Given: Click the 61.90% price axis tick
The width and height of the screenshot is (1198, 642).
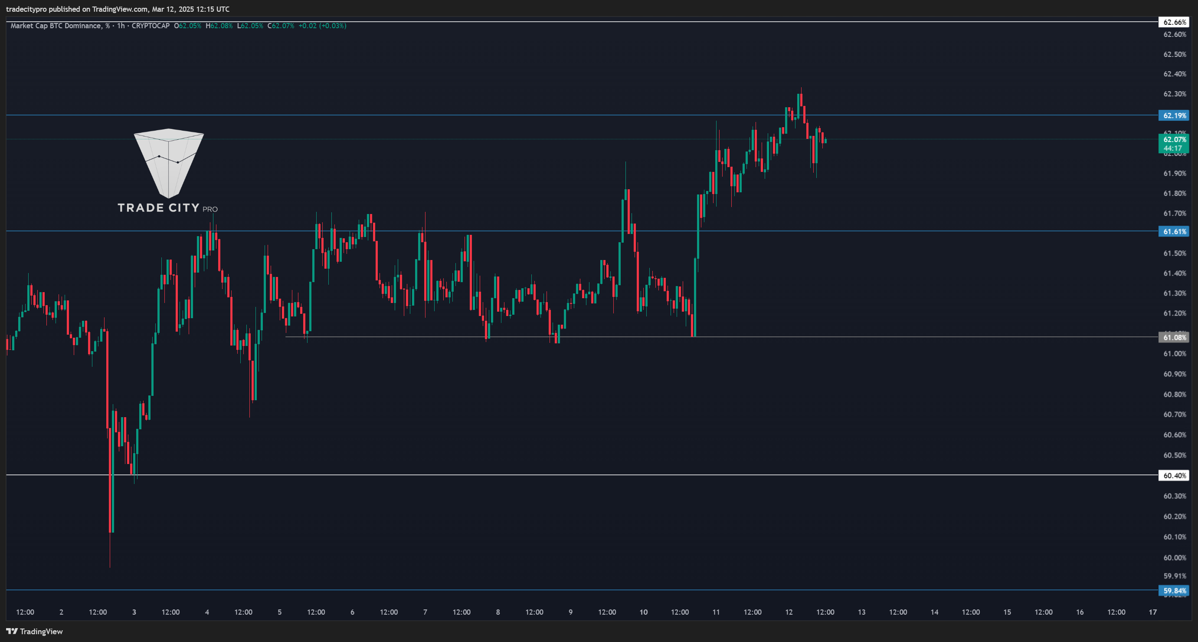Looking at the screenshot, I should coord(1175,174).
